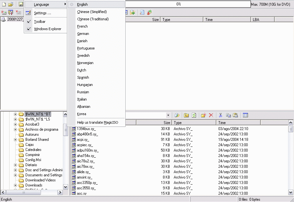Open an ISO using the open folder icon
Image resolution: width=294 pixels, height=202 pixels.
[10, 4]
